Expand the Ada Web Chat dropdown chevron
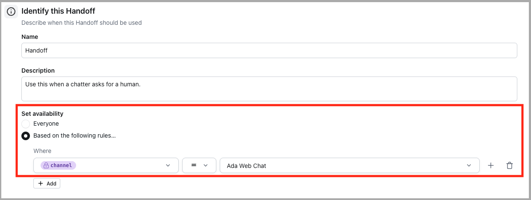 click(469, 165)
